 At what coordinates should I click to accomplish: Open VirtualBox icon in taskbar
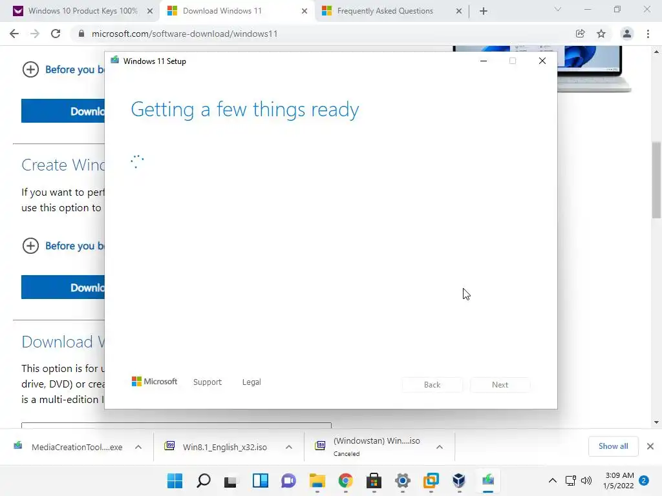pyautogui.click(x=460, y=480)
